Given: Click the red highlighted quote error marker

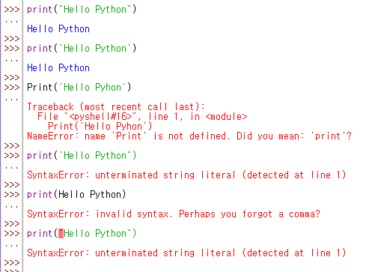Looking at the screenshot, I should coord(61,234).
